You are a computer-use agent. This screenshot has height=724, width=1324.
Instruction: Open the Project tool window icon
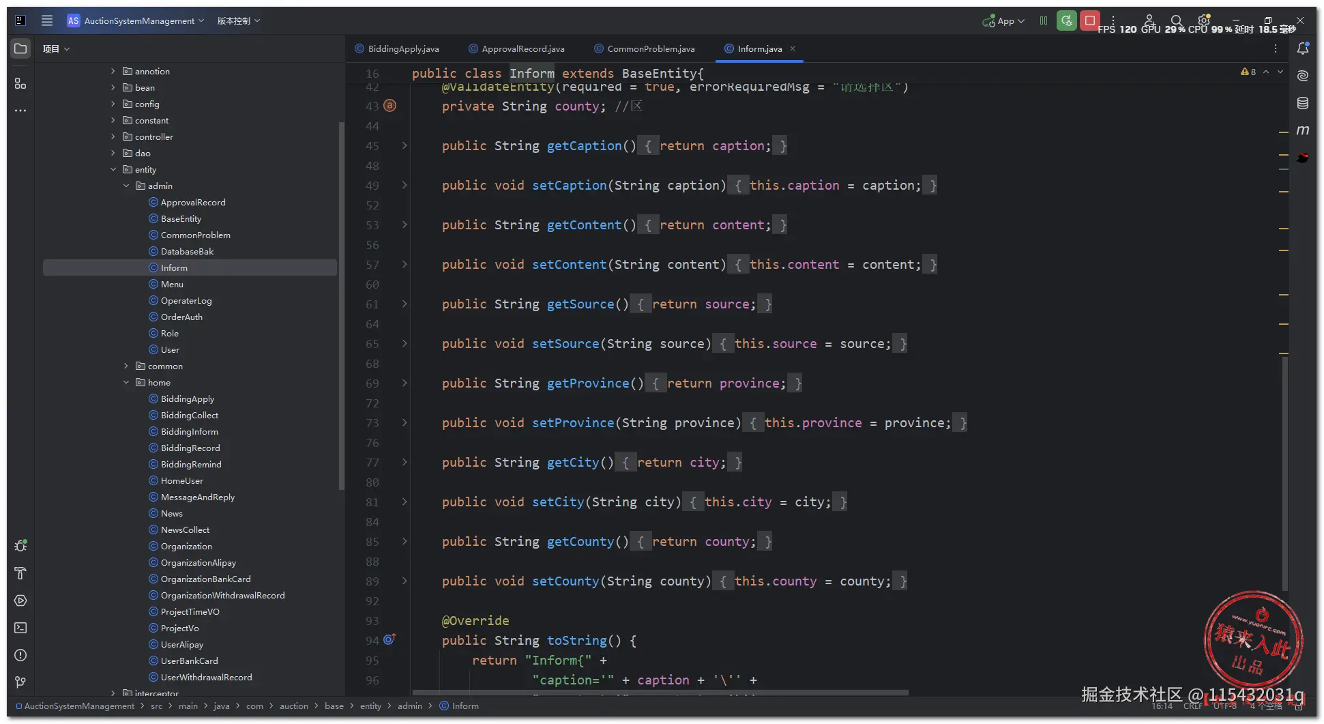pos(20,48)
